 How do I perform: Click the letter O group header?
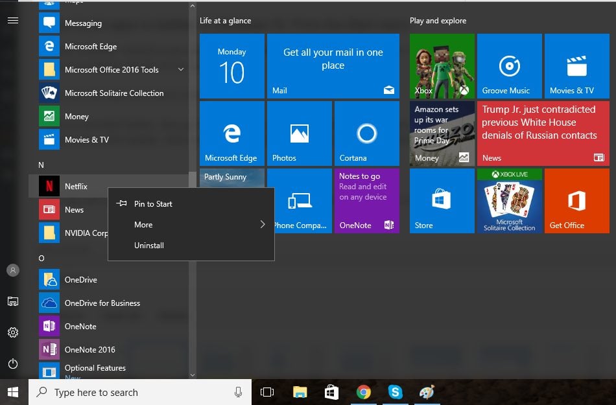coord(41,258)
